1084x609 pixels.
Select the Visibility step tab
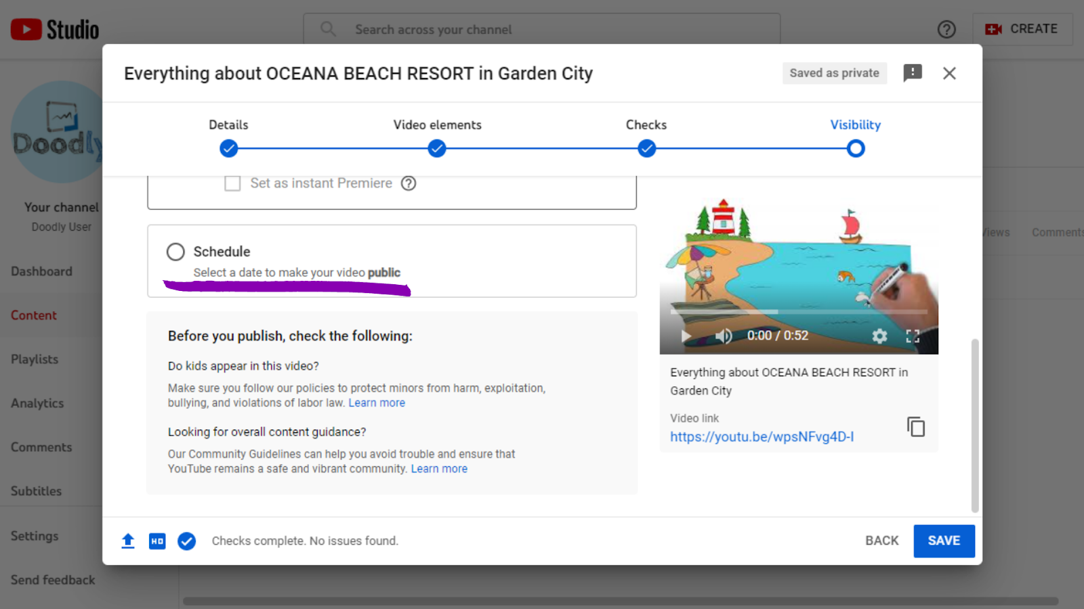856,125
